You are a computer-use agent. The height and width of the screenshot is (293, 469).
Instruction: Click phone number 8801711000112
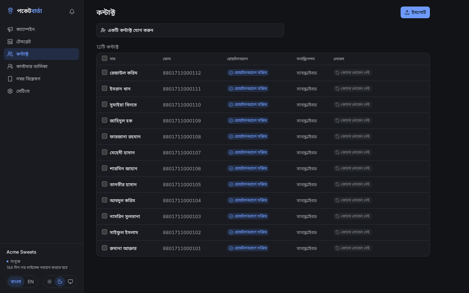(182, 73)
